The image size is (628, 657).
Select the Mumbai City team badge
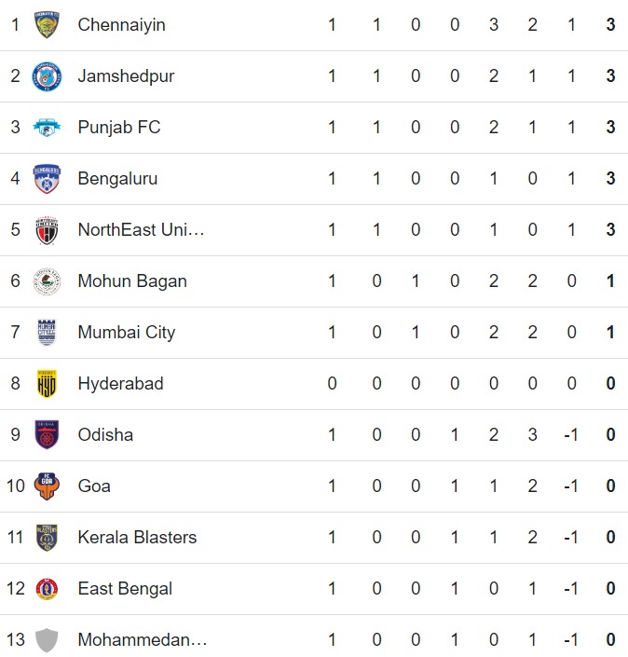[x=47, y=333]
